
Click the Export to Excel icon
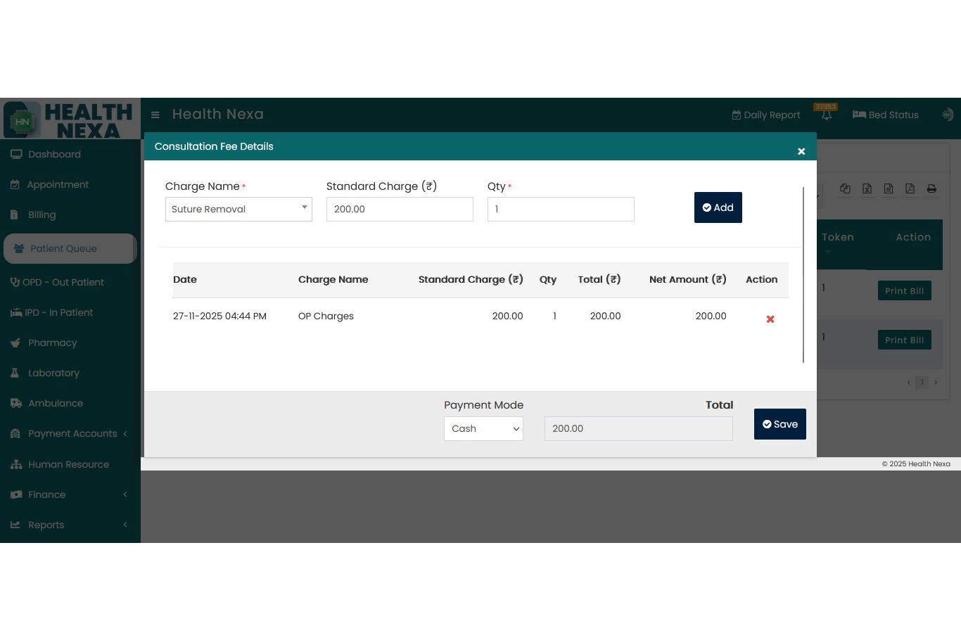(867, 188)
